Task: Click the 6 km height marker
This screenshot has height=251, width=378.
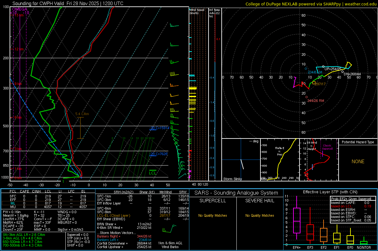Action: tap(18, 117)
